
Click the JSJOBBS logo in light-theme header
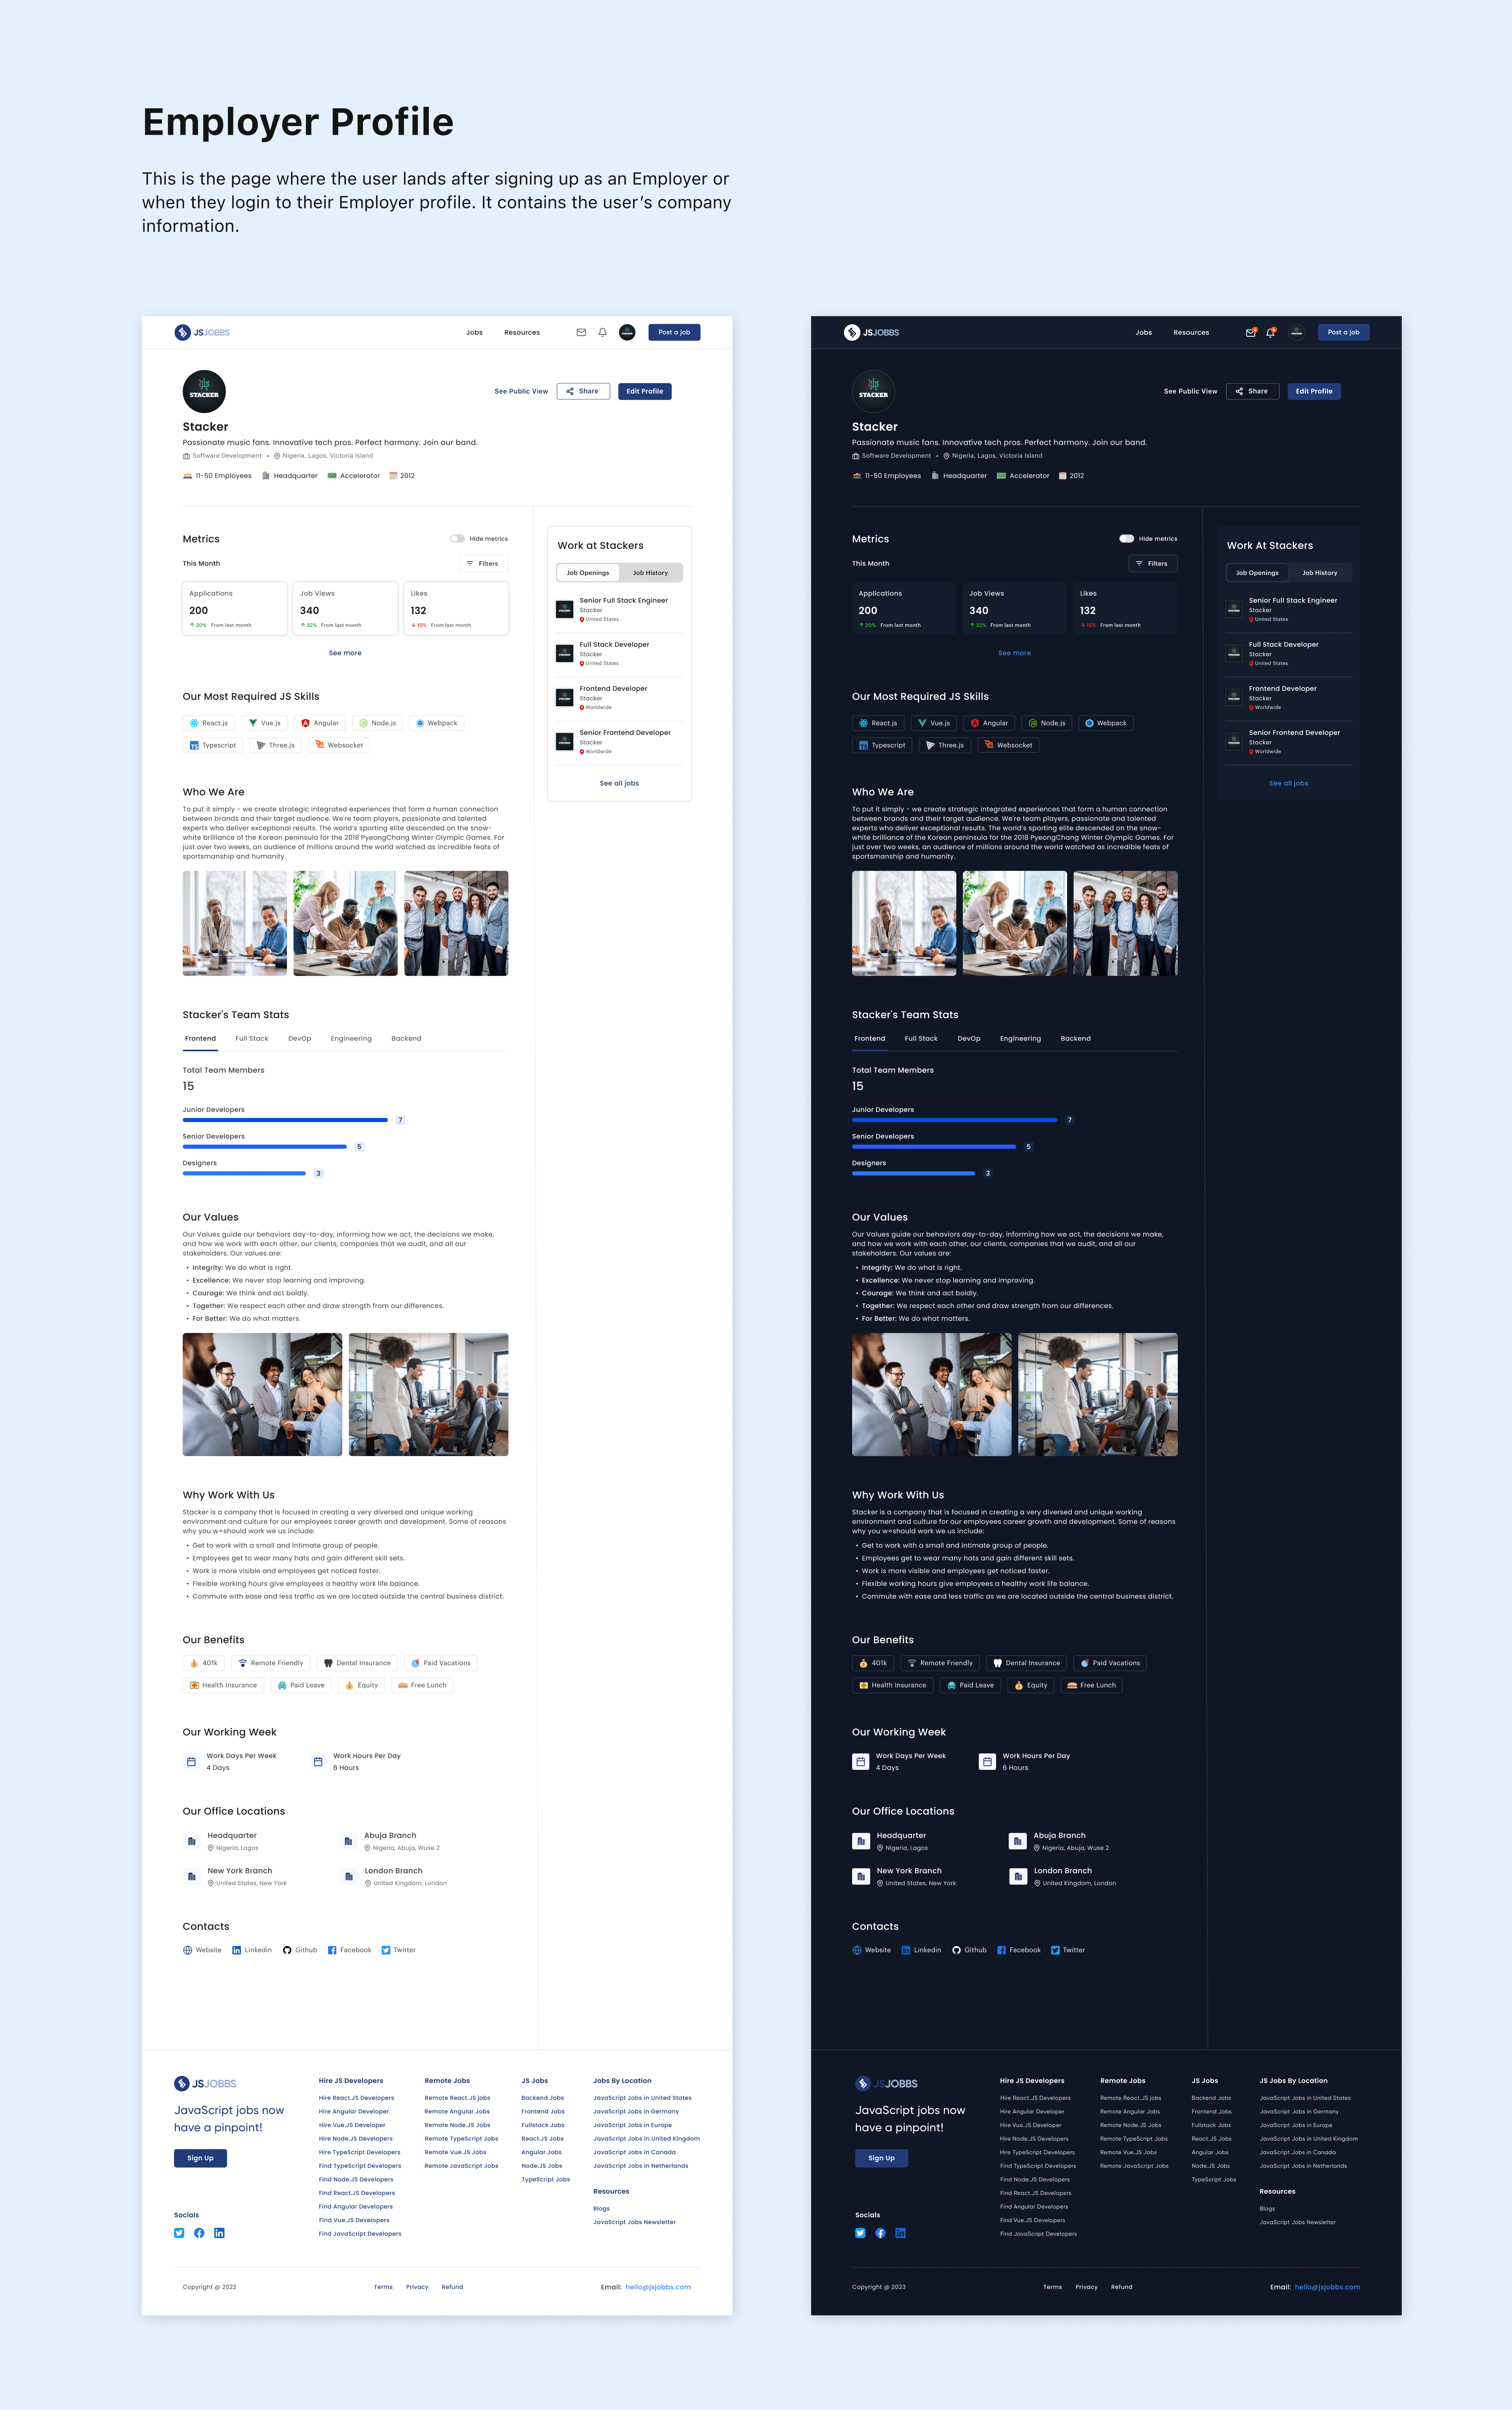pos(202,332)
